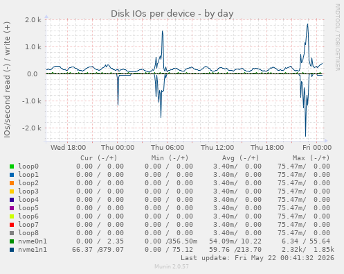Image resolution: width=344 pixels, height=274 pixels.
Task: Select the loop8 legend label
Action: click(28, 233)
